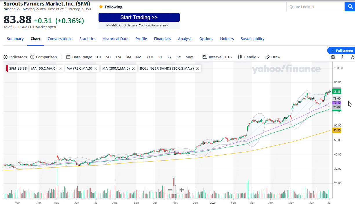Screen dimensions: 355x208
Task: Reset chart with the refresh icon
Action: 352,57
